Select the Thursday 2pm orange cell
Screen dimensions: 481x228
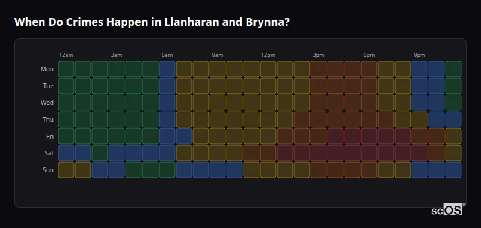click(302, 119)
